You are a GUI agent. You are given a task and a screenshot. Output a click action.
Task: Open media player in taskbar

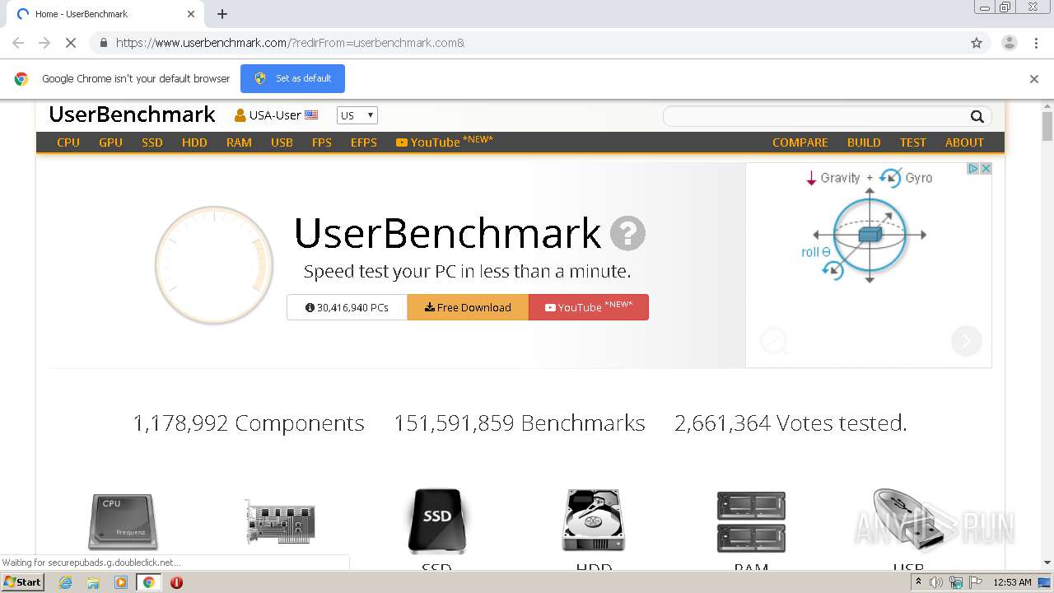(121, 582)
